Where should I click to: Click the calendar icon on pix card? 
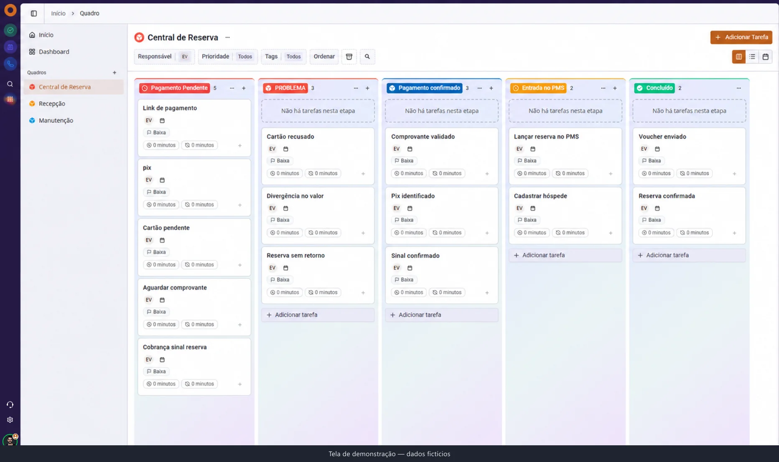coord(162,180)
